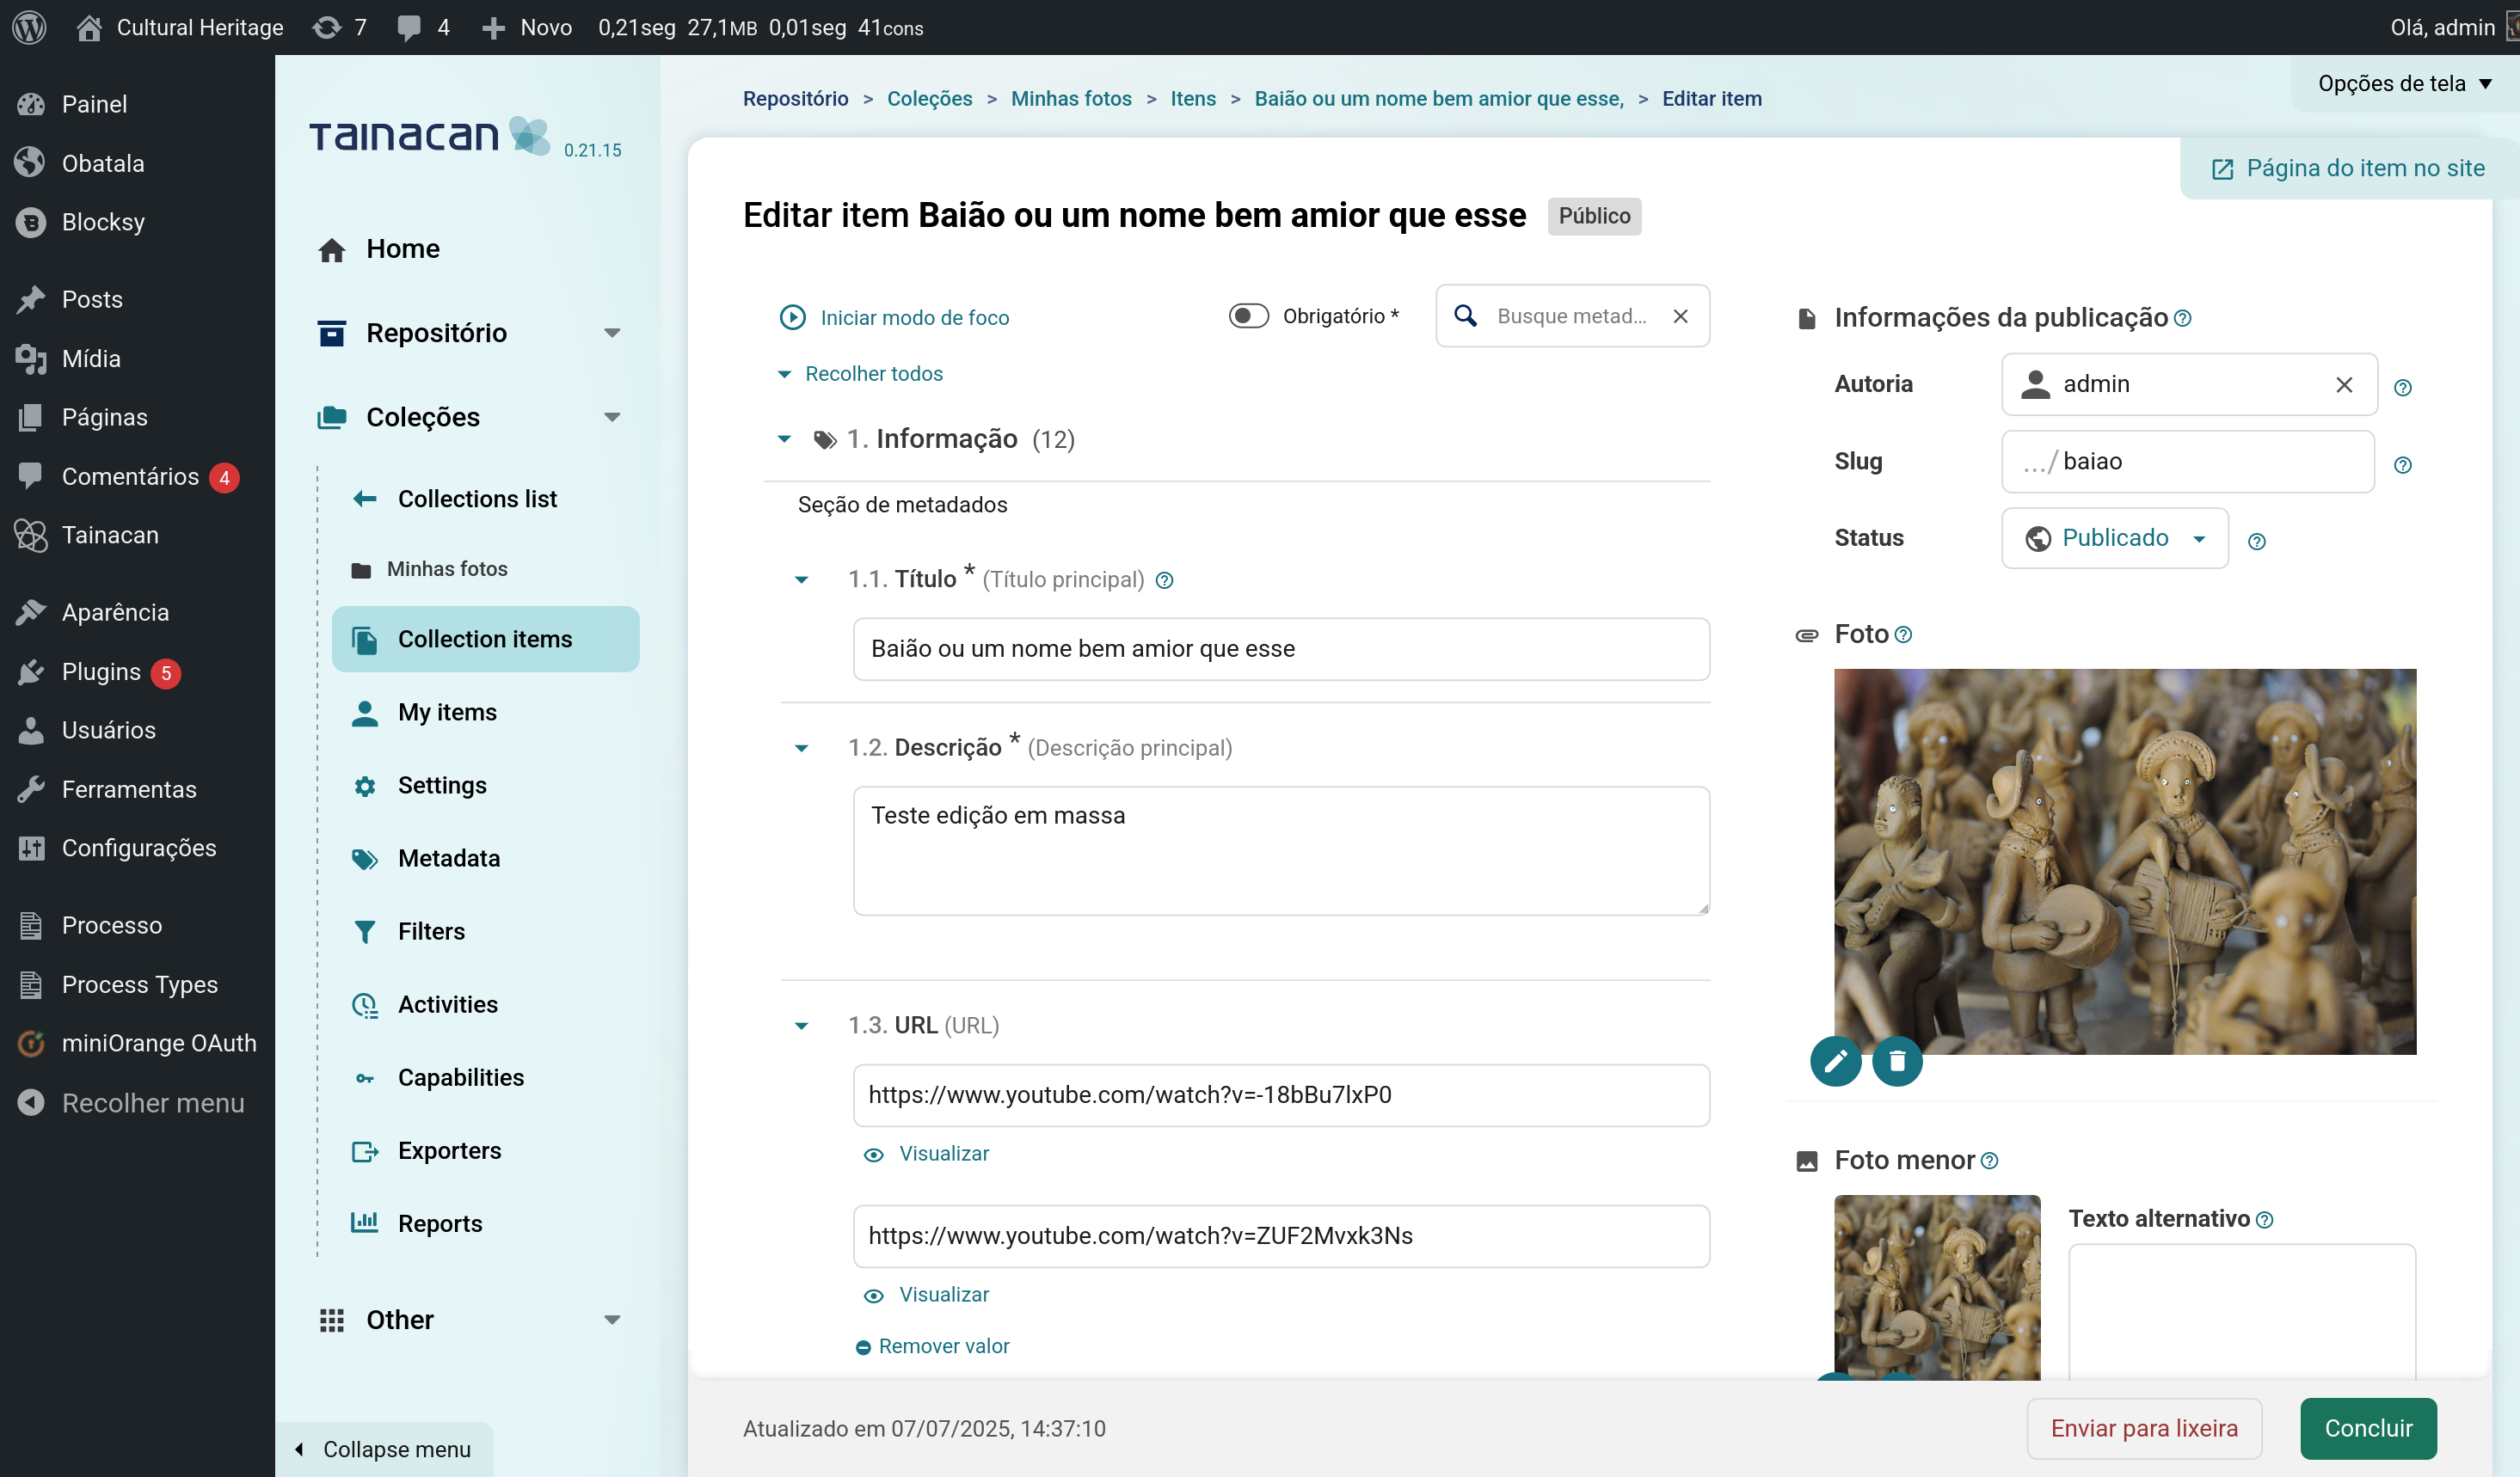Open help for Texto alternativo

2265,1219
